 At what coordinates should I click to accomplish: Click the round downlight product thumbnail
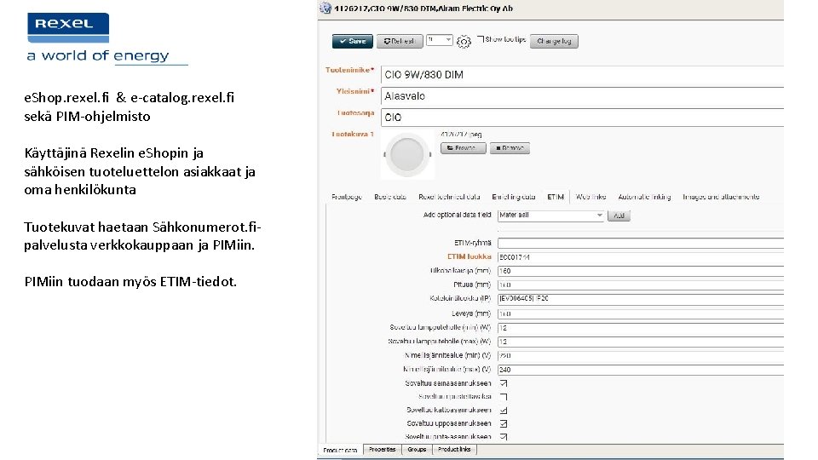(407, 155)
